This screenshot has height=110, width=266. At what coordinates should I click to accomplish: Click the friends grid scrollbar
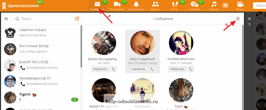[243, 67]
